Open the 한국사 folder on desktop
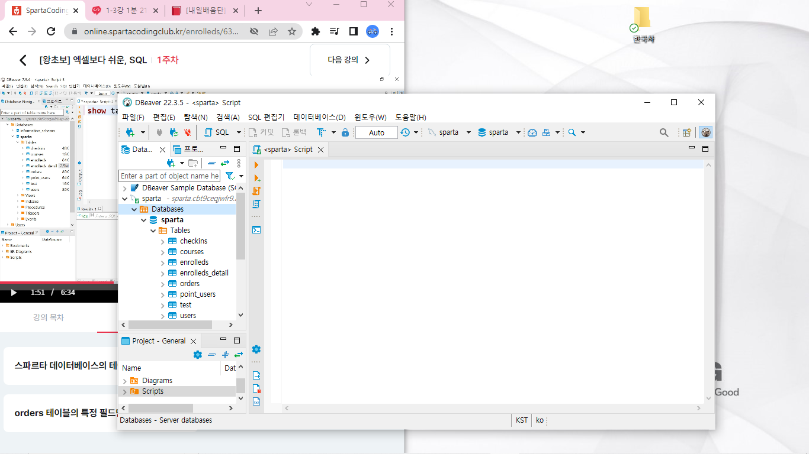The image size is (809, 454). [x=643, y=25]
